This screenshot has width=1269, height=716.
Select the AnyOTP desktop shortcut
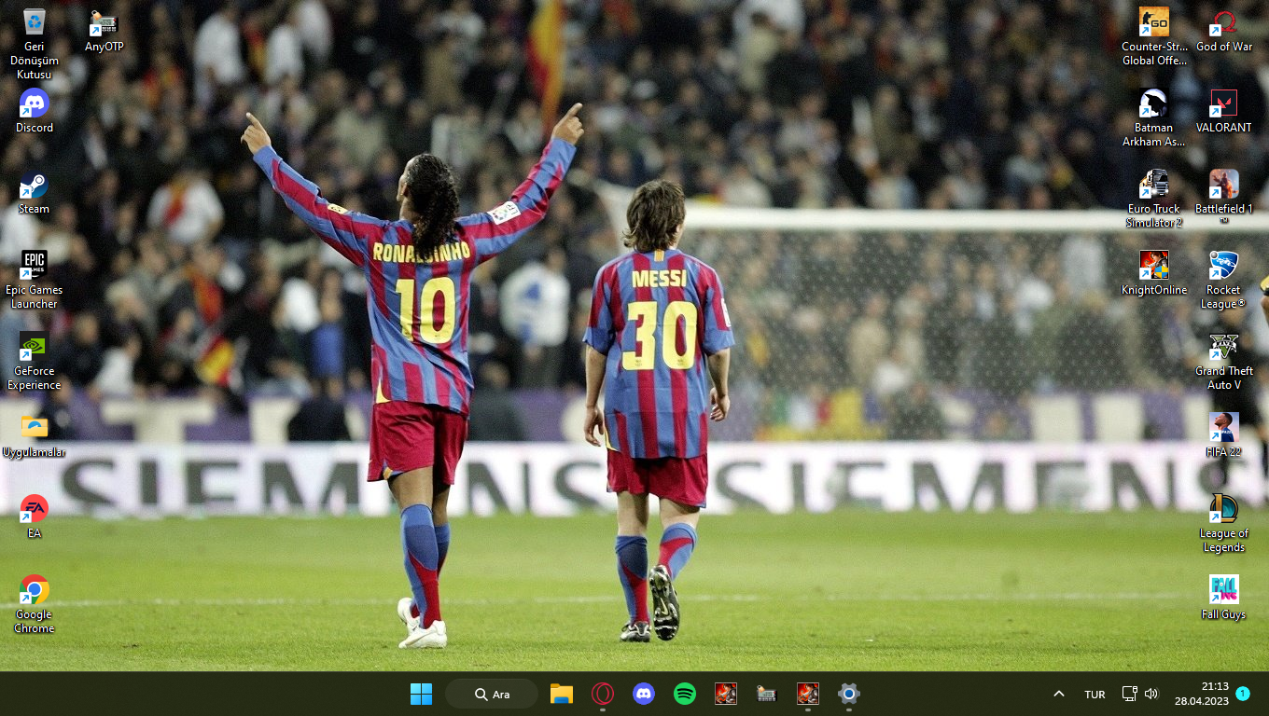point(104,30)
